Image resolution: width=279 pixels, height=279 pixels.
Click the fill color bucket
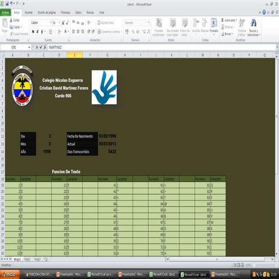(59, 31)
